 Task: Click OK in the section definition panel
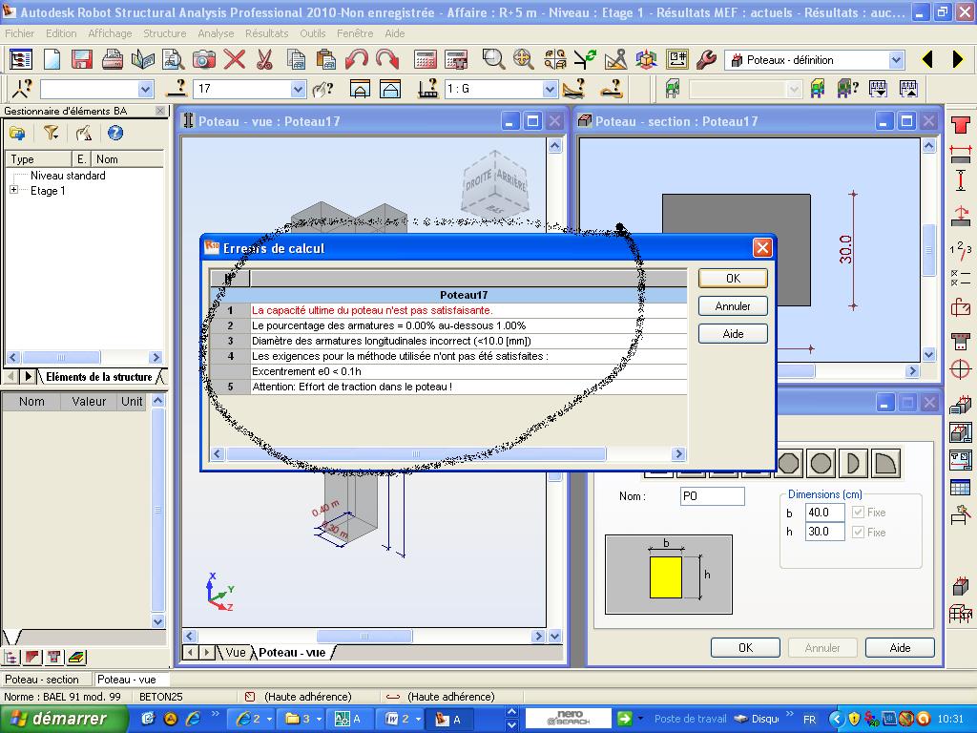tap(745, 648)
